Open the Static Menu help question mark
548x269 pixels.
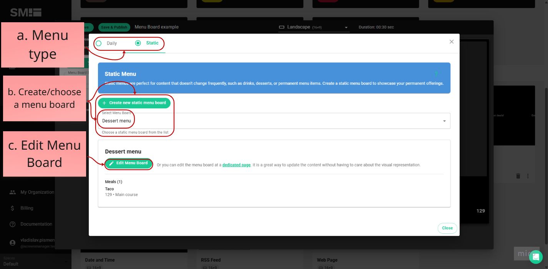tap(436, 74)
